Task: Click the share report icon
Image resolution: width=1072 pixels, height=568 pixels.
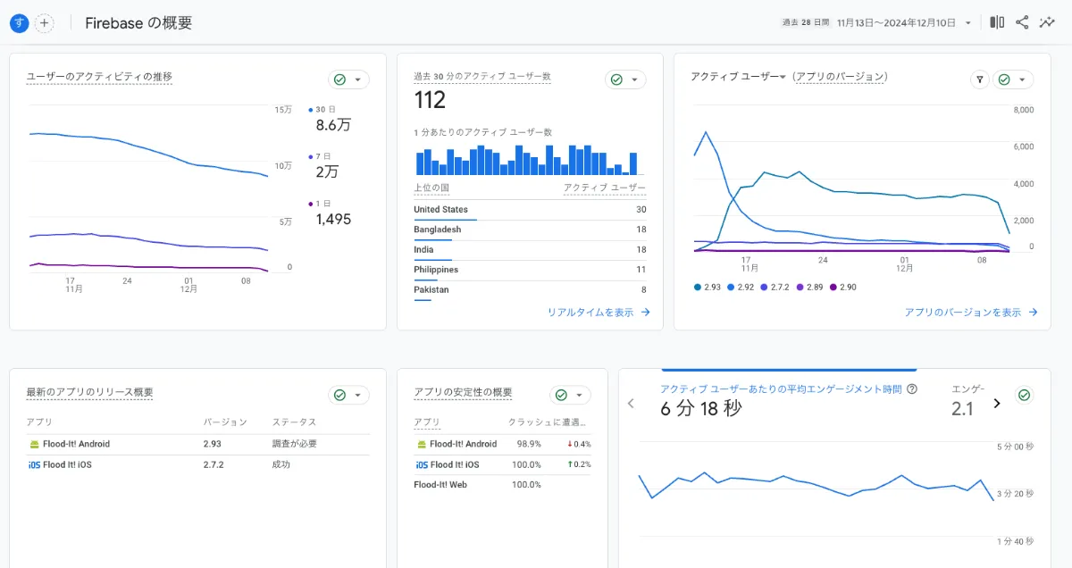Action: pos(1022,22)
